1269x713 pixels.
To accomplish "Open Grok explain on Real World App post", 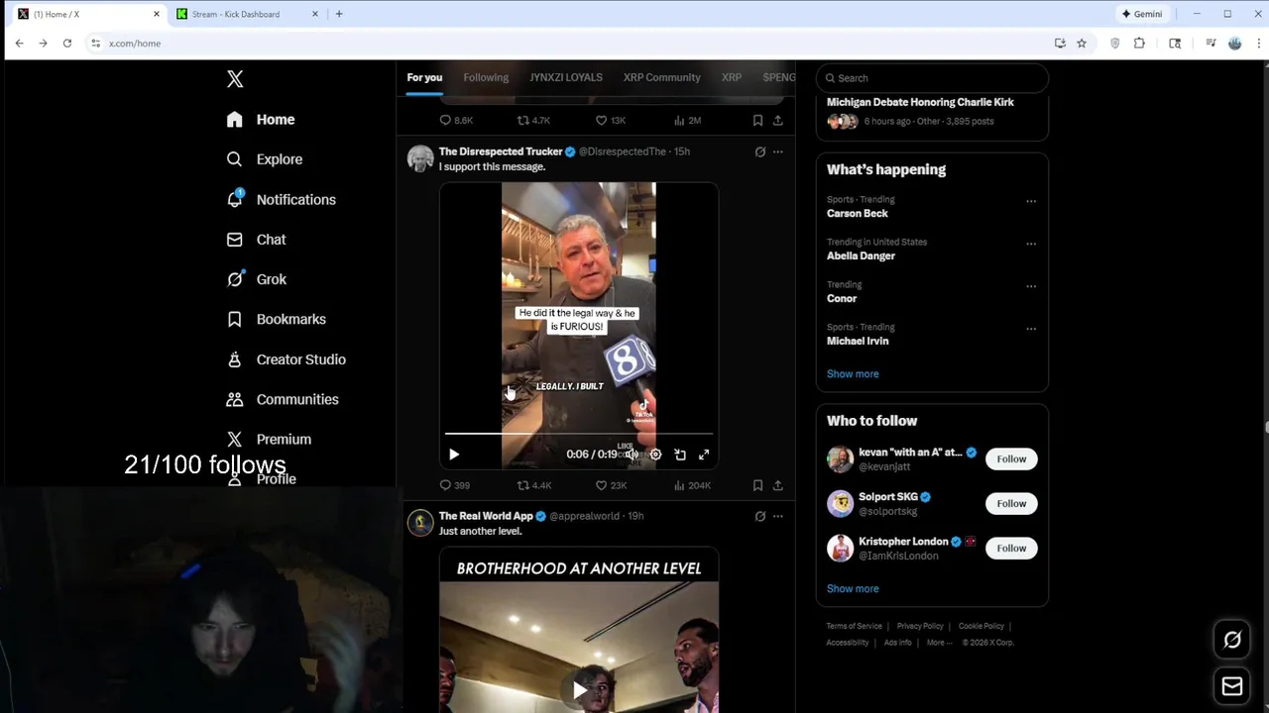I will (x=760, y=516).
